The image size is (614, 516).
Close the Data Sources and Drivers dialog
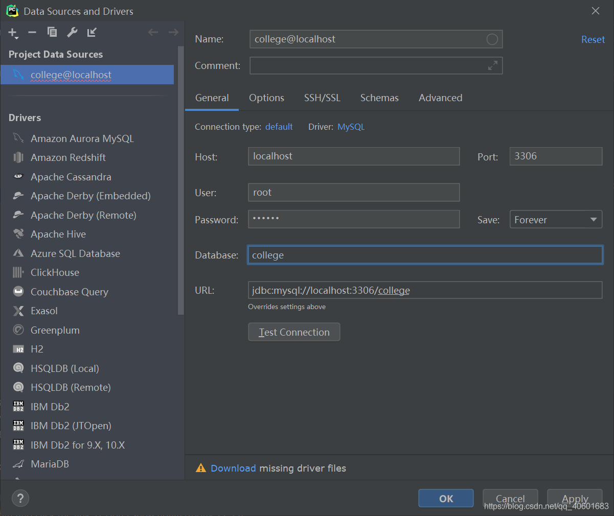pyautogui.click(x=596, y=11)
